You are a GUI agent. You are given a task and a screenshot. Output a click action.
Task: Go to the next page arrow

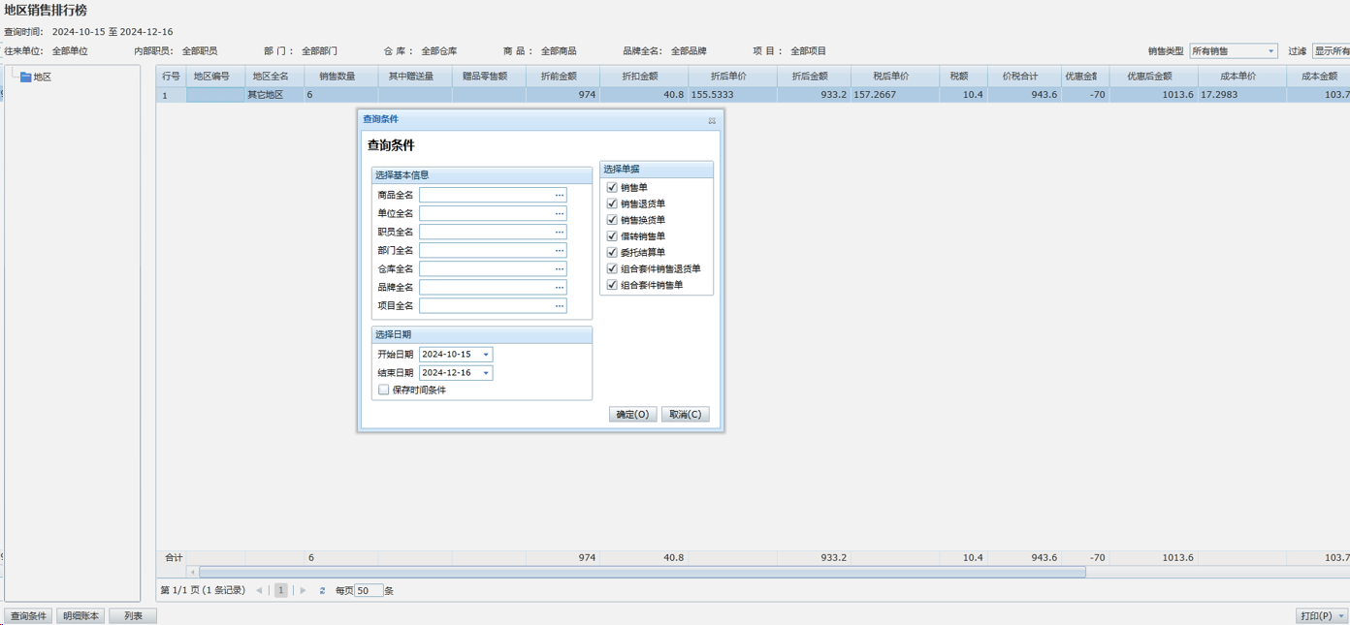(x=304, y=590)
